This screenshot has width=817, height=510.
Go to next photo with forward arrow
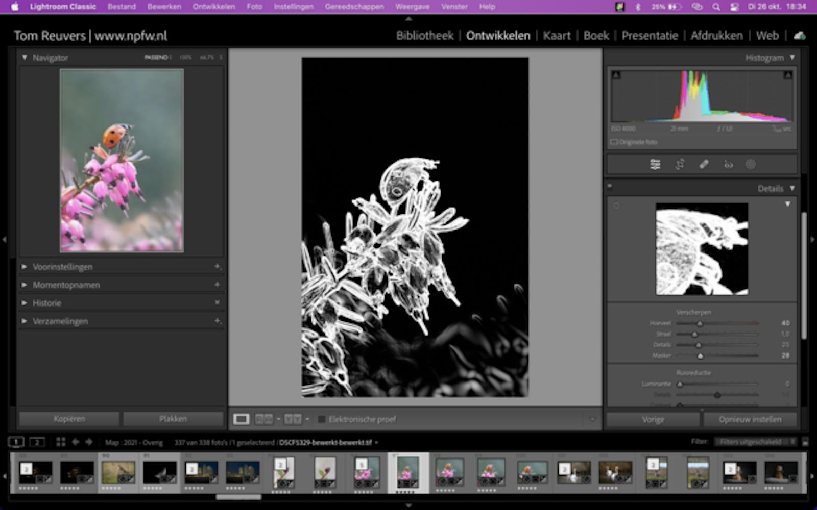pos(89,442)
